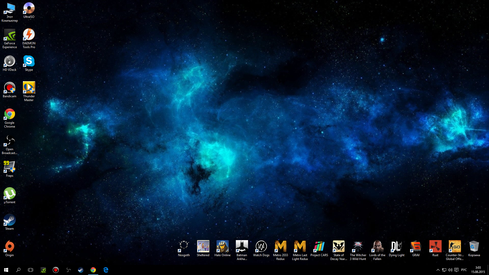Select the GeForce Experience shortcut
This screenshot has height=275, width=489.
point(9,38)
